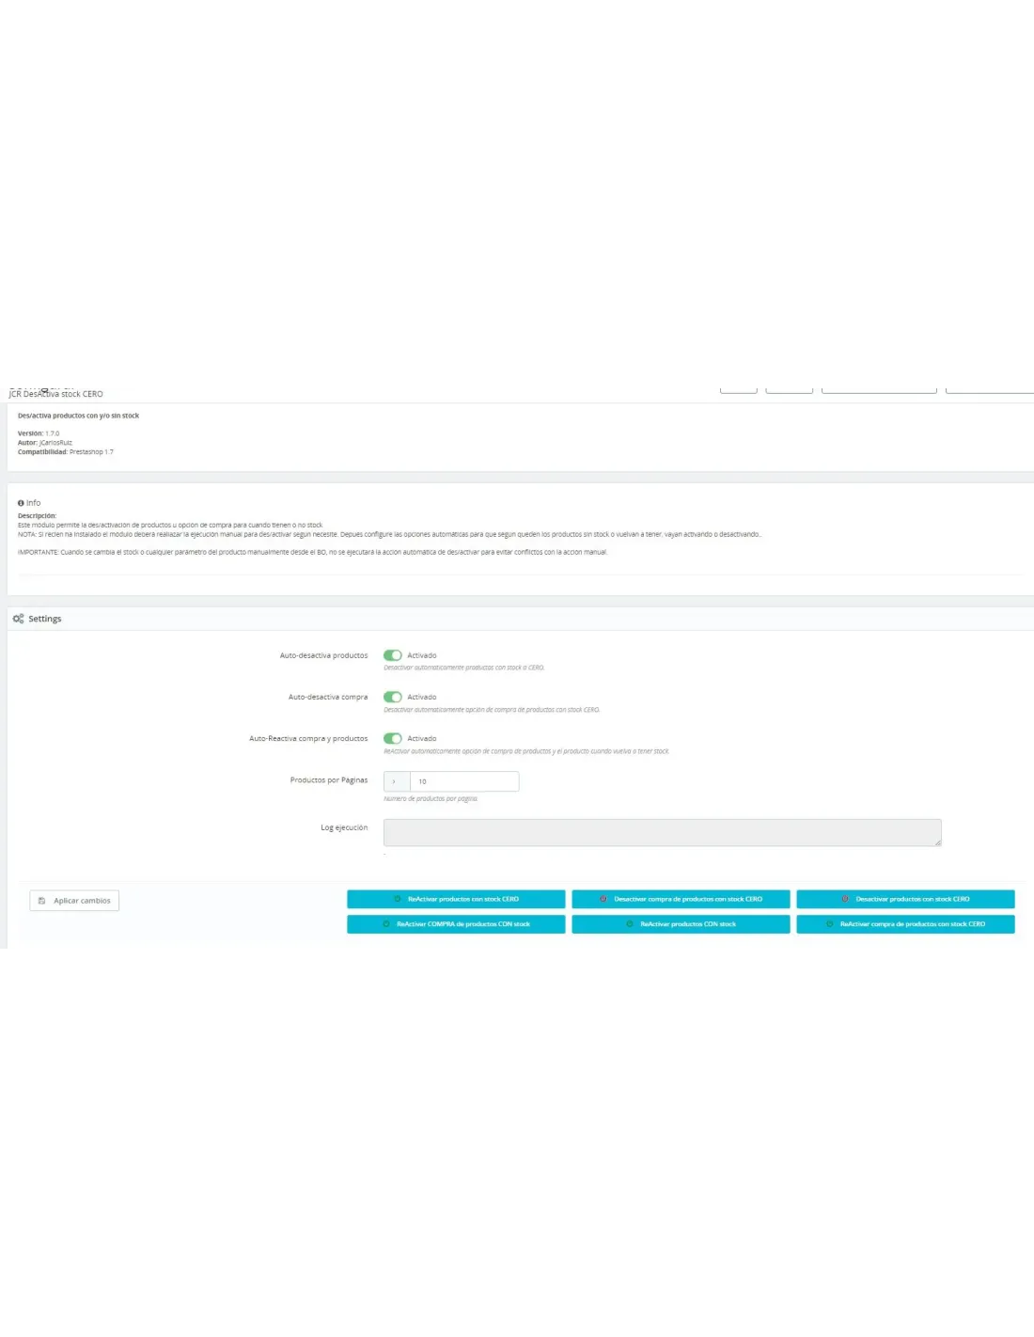The image size is (1034, 1337).
Task: Run ReActivar compra de productos con stock CERO
Action: click(905, 924)
